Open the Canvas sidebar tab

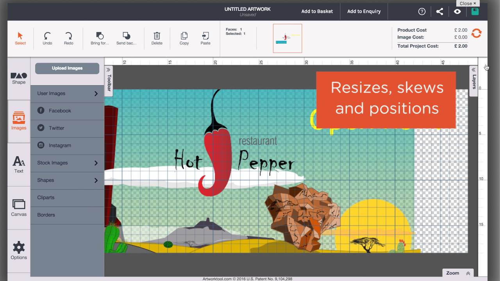click(19, 208)
